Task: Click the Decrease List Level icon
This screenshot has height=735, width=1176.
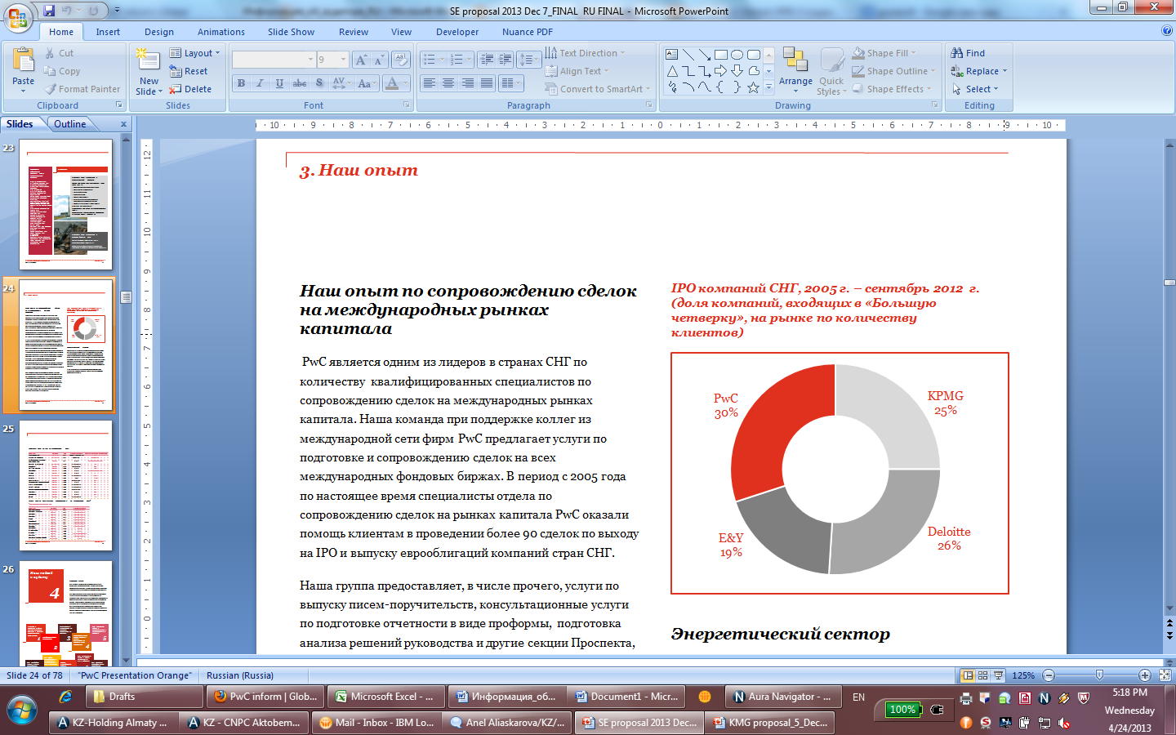Action: click(487, 60)
